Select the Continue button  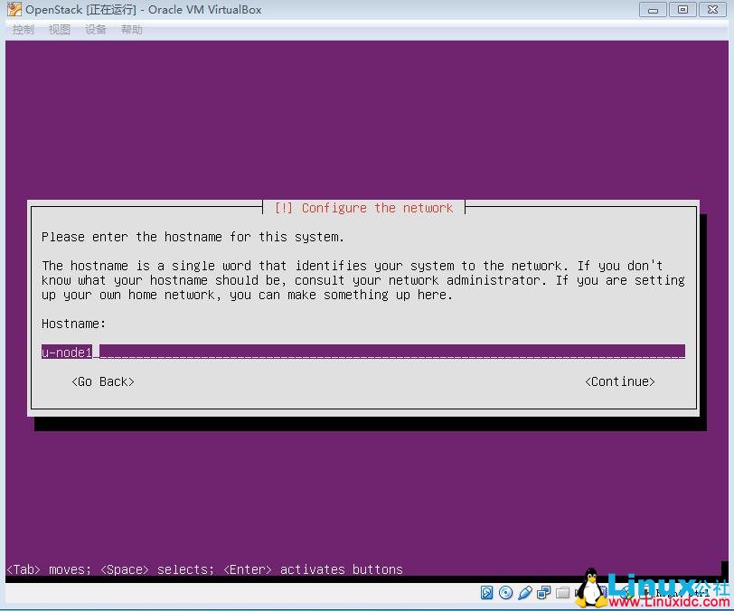(x=620, y=381)
